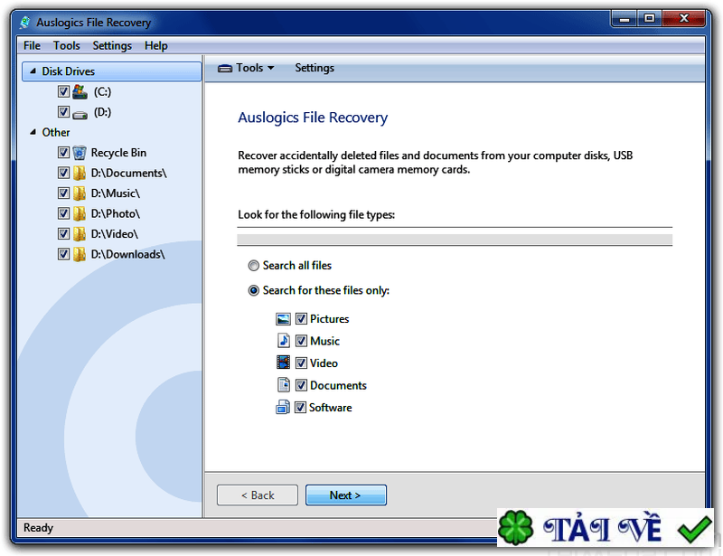
Task: Click the Software file type icon
Action: coord(283,407)
